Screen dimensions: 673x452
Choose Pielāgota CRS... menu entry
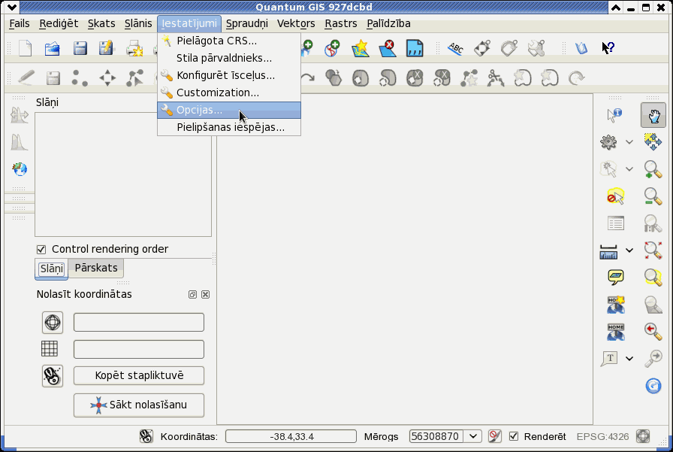pyautogui.click(x=229, y=41)
